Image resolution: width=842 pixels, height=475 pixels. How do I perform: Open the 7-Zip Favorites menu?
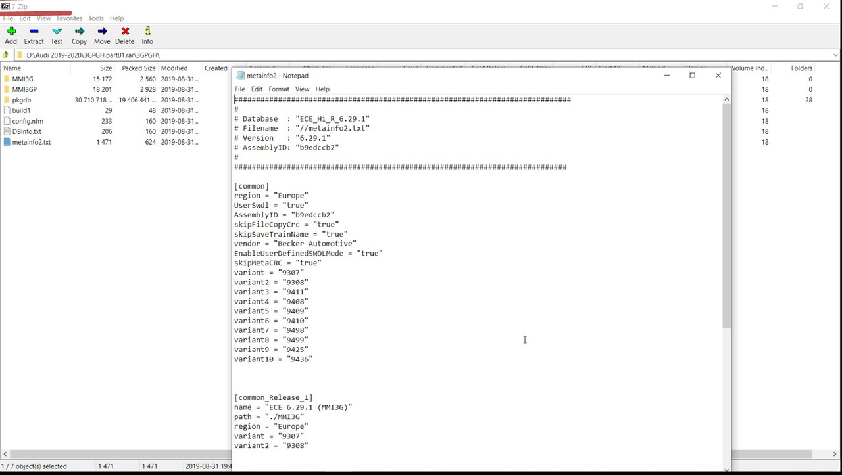coord(69,18)
